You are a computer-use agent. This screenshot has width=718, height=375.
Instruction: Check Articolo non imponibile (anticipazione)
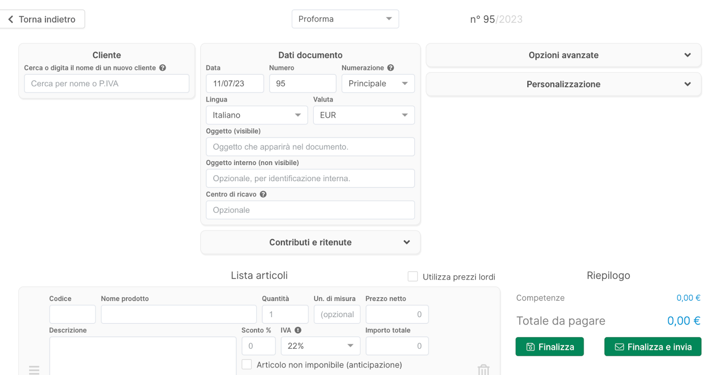pyautogui.click(x=247, y=365)
